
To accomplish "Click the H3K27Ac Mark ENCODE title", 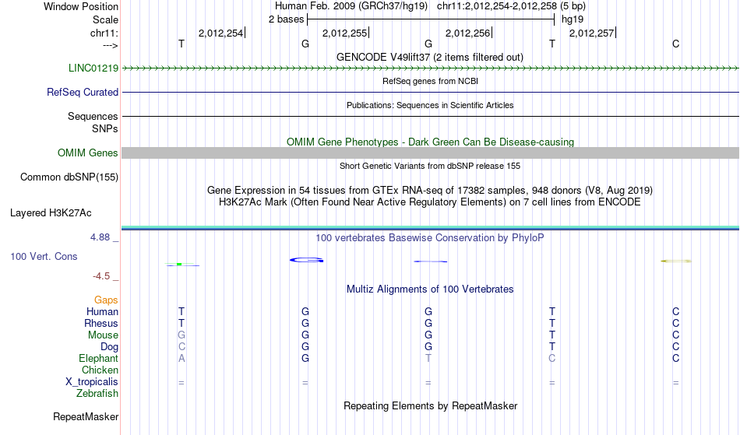I will (430, 202).
